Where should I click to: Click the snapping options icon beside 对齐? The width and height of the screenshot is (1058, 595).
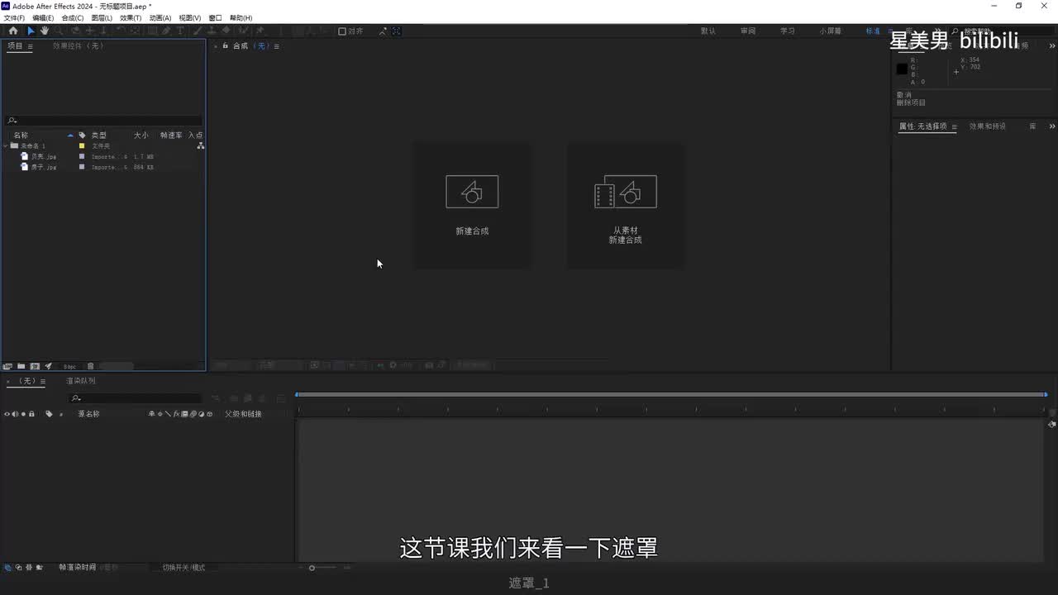tap(383, 31)
